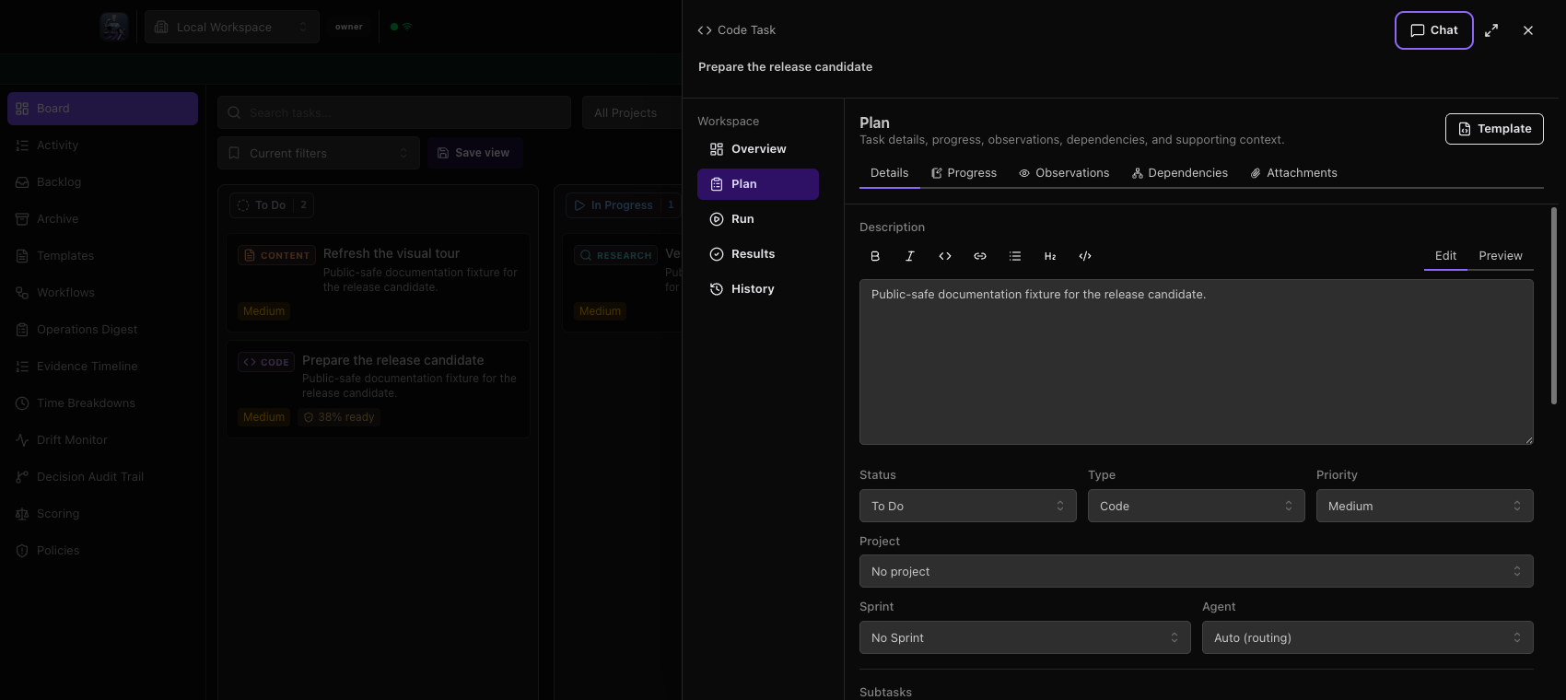Switch to the Progress tab
Viewport: 1566px width, 700px height.
[964, 173]
